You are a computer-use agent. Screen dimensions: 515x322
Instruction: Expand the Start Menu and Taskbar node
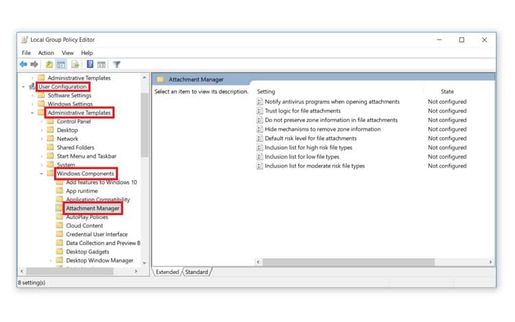(x=42, y=157)
